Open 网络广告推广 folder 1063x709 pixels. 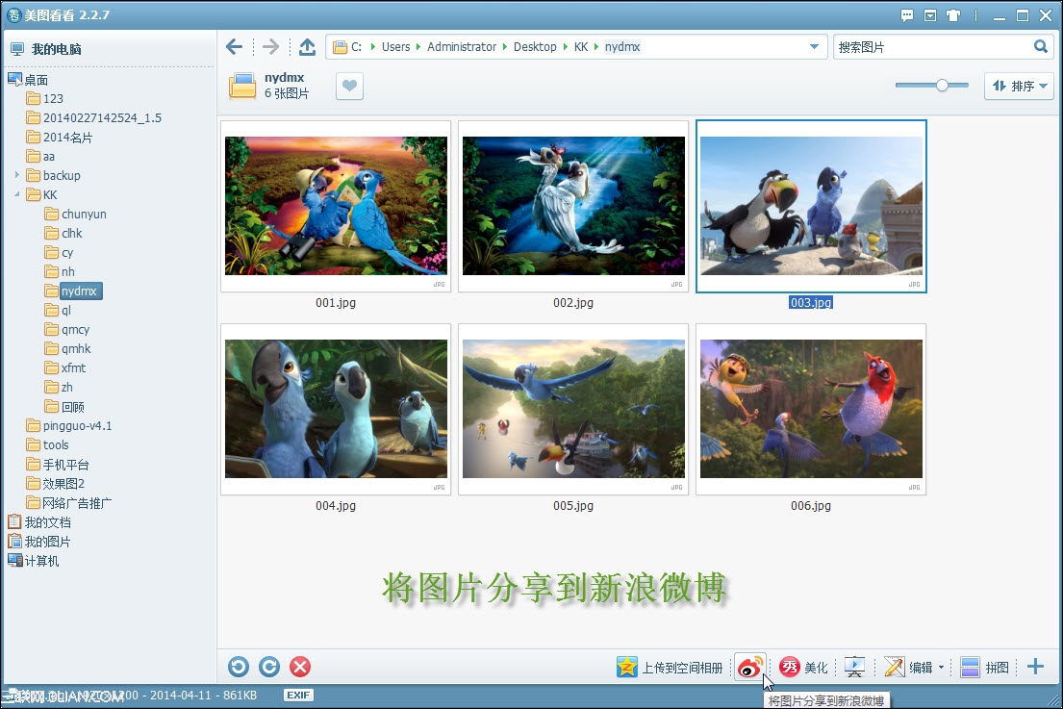[x=69, y=502]
